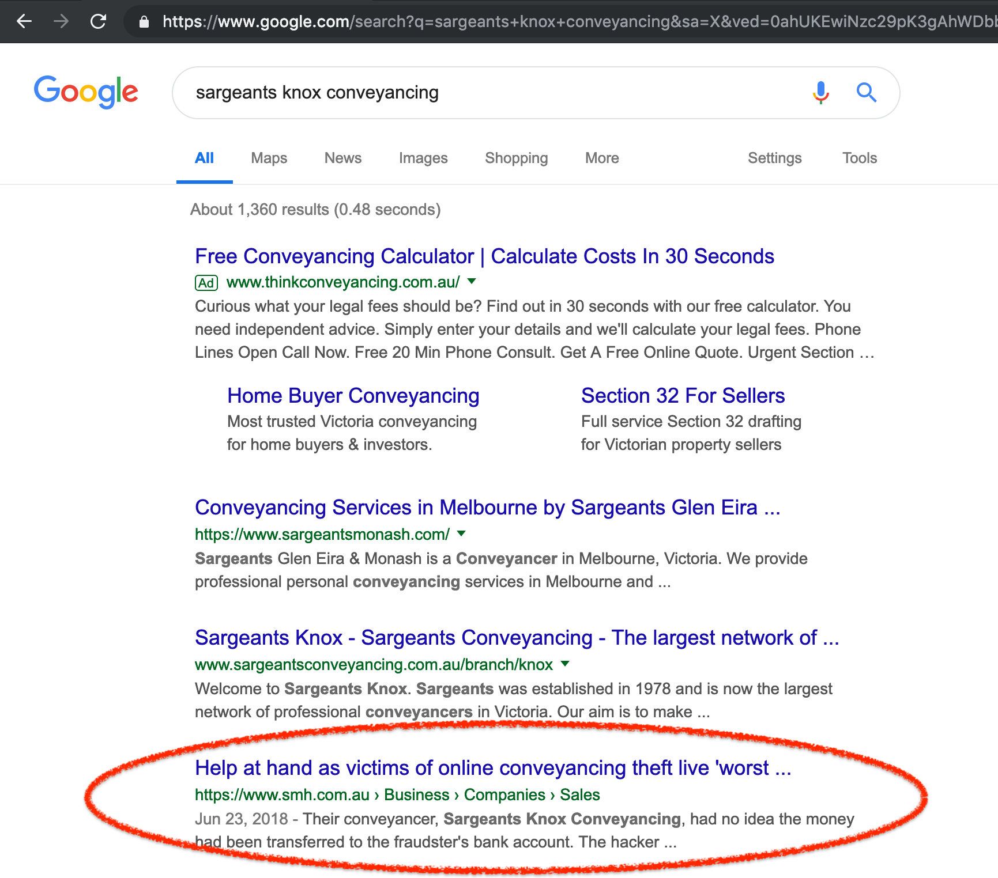This screenshot has width=998, height=878.
Task: Open the Sargeants Knox conveyancing result link
Action: click(517, 638)
